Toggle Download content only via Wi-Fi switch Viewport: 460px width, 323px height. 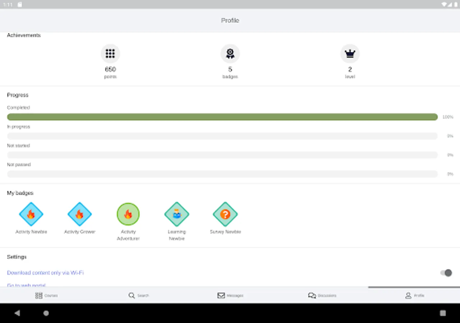pos(446,273)
